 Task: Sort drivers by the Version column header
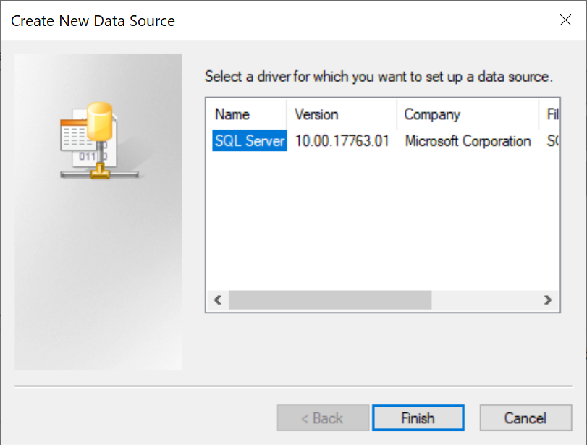point(342,114)
